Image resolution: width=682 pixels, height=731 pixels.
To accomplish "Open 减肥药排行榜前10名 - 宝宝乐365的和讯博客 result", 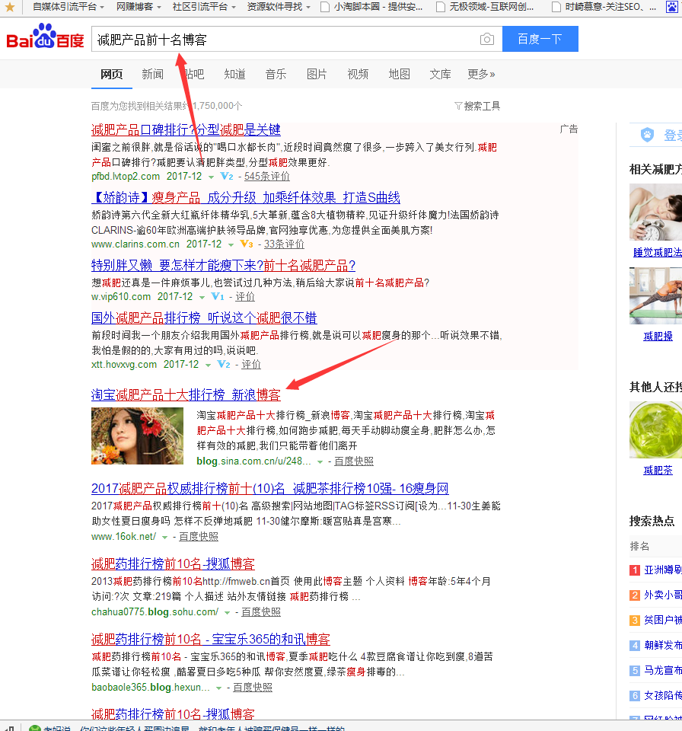I will [211, 639].
